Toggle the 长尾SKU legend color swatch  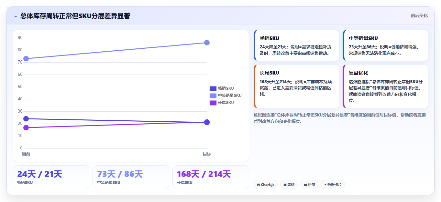[x=213, y=103]
